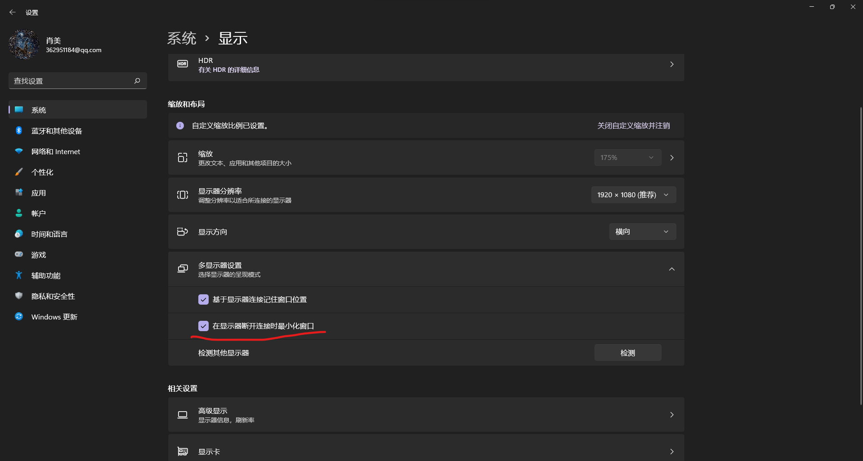Open the 横向 orientation dropdown
Image resolution: width=863 pixels, height=461 pixels.
coord(642,231)
